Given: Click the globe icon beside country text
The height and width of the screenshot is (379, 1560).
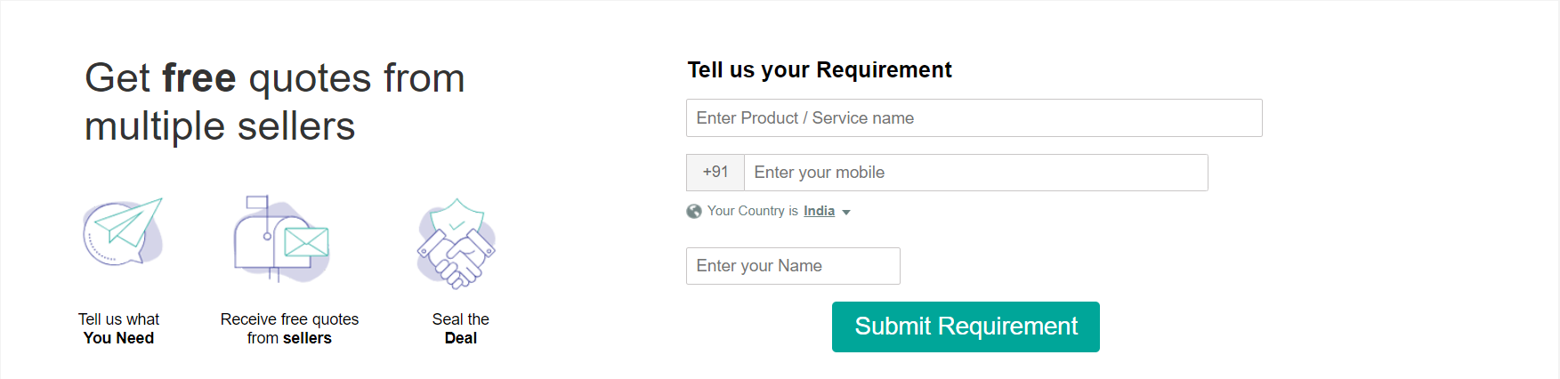Looking at the screenshot, I should point(694,212).
